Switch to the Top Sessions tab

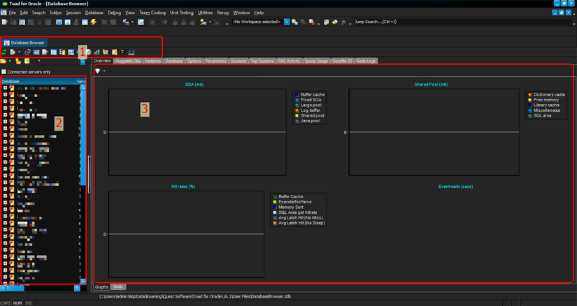(262, 61)
